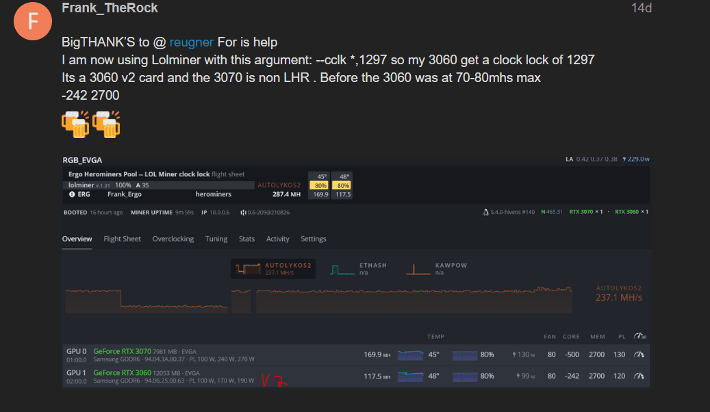Open Frank_TheRock username profile link
Image resolution: width=710 pixels, height=412 pixels.
[110, 8]
